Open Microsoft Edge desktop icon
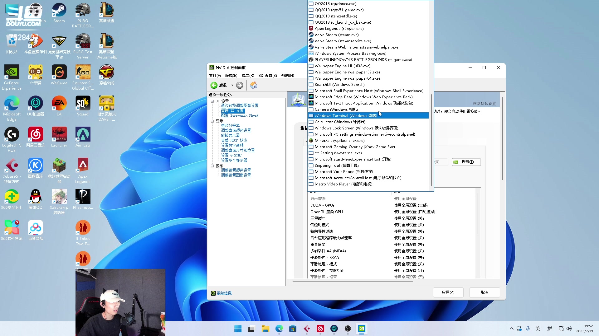This screenshot has height=336, width=599. tap(12, 109)
